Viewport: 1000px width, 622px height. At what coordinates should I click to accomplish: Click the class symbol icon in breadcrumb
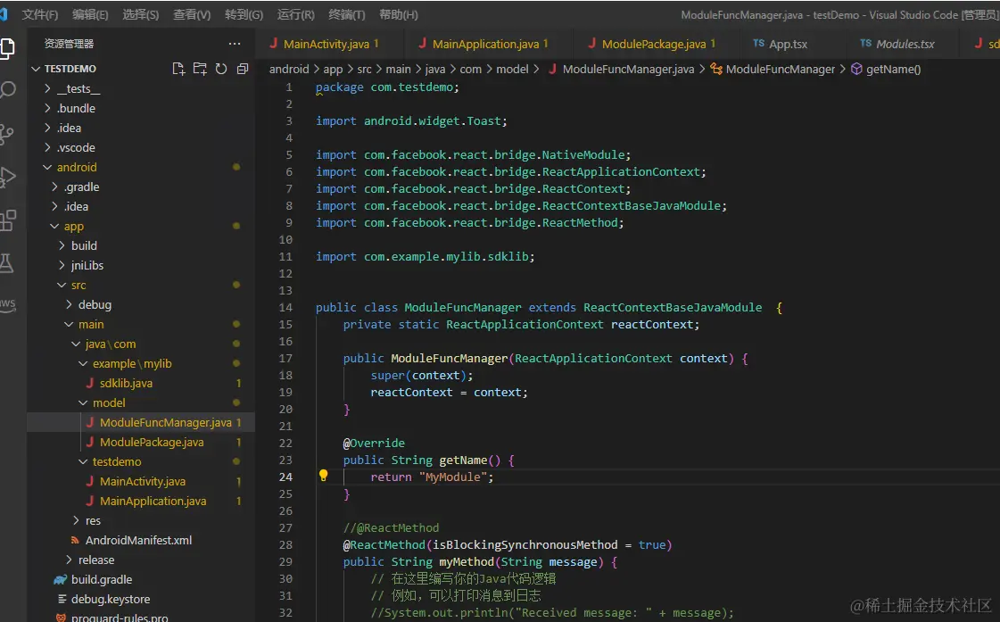tap(716, 69)
